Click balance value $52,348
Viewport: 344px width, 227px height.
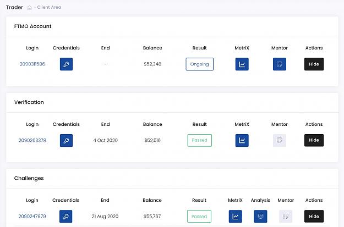[152, 64]
